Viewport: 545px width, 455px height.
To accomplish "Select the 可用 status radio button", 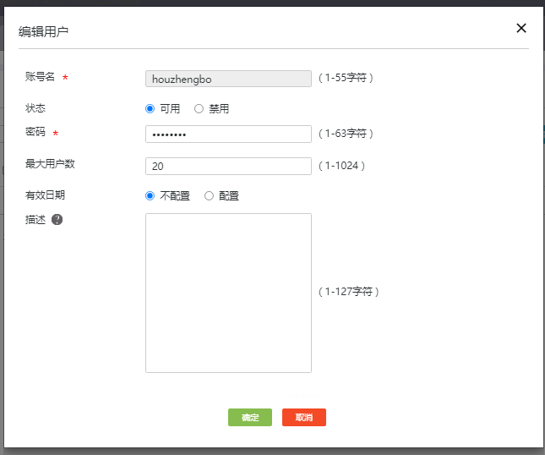I will tap(150, 108).
